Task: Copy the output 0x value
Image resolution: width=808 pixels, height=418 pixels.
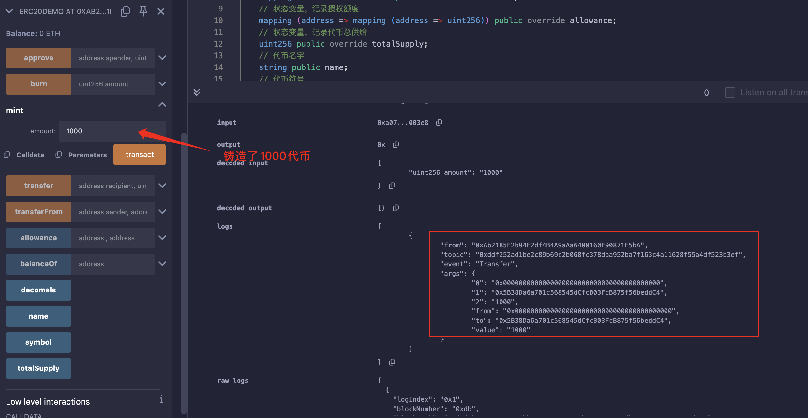Action: [396, 145]
